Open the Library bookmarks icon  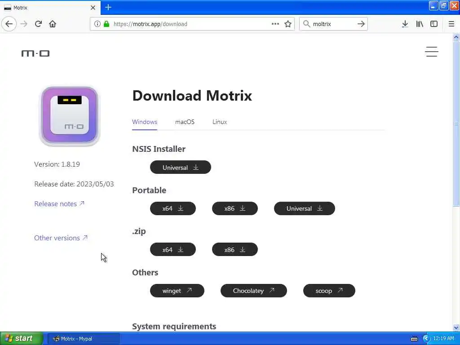point(420,24)
